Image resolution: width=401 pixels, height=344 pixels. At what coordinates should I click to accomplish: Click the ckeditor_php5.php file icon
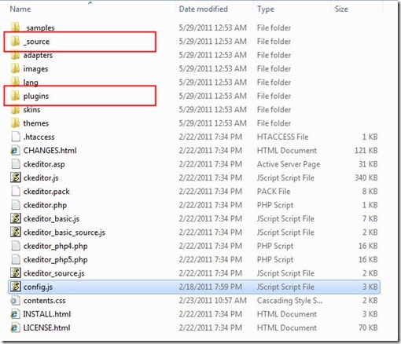16,259
